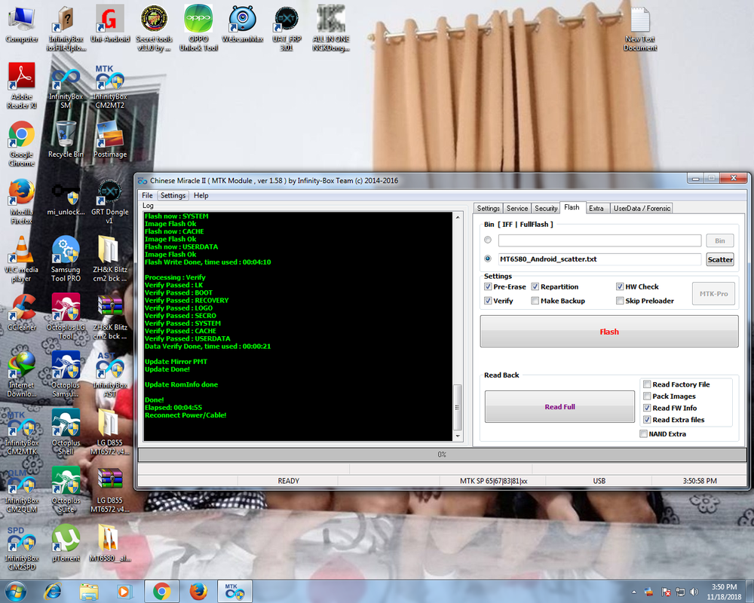Click the scatter file path field
Image resolution: width=754 pixels, height=603 pixels.
(x=599, y=259)
